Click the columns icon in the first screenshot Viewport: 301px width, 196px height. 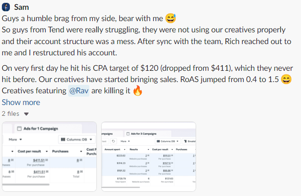[x=63, y=139]
